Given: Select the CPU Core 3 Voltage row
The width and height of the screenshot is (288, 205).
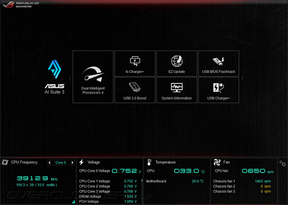Looking at the screenshot, I should click(x=108, y=192).
